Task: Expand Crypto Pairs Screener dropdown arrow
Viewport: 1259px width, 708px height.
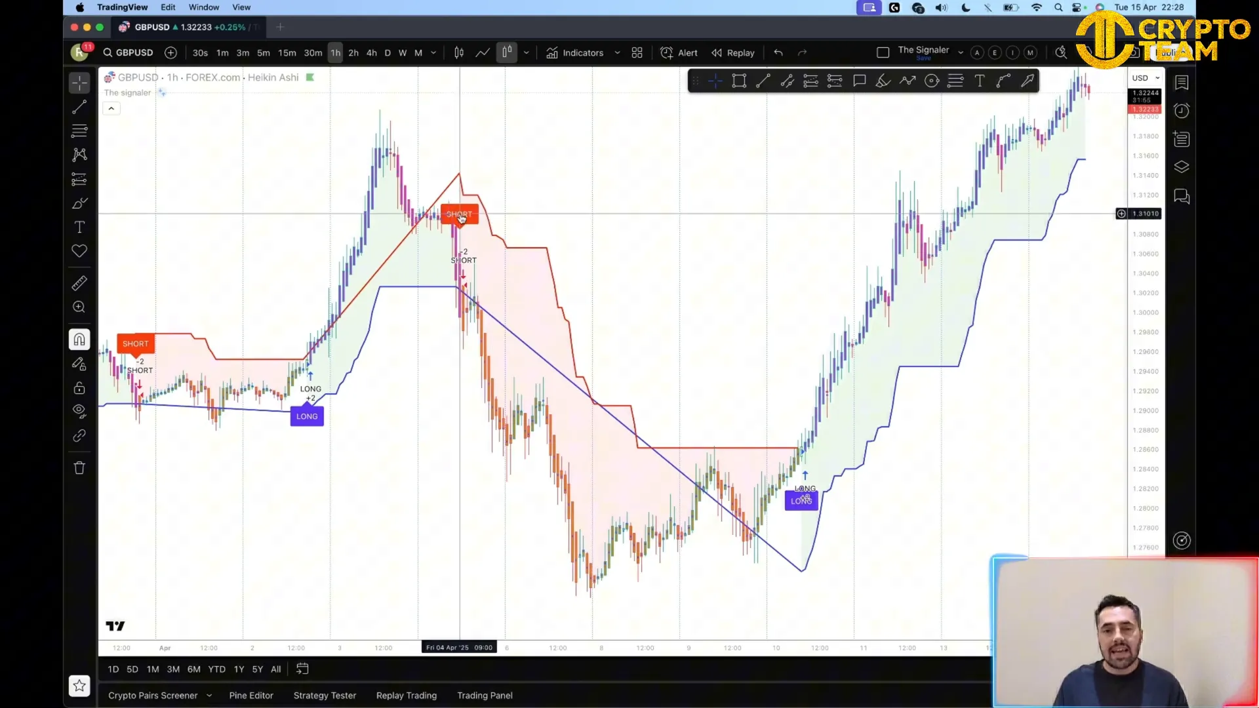Action: (209, 696)
